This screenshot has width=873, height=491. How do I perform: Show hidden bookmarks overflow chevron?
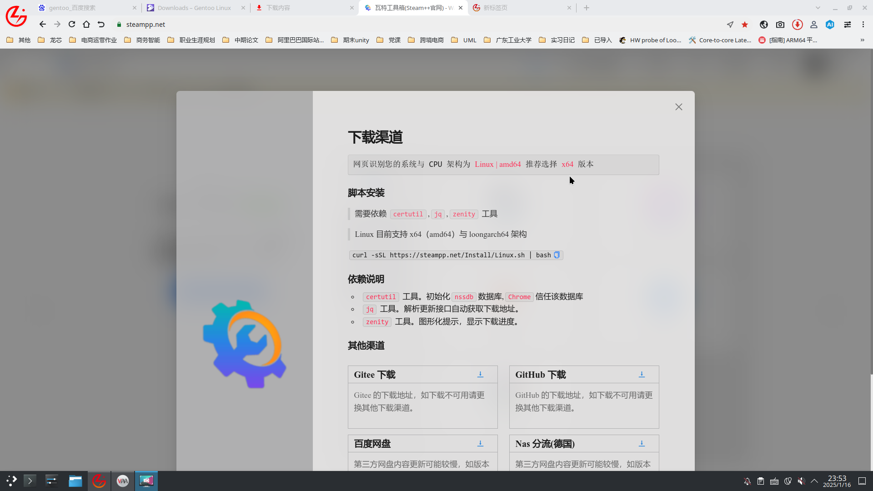point(862,40)
